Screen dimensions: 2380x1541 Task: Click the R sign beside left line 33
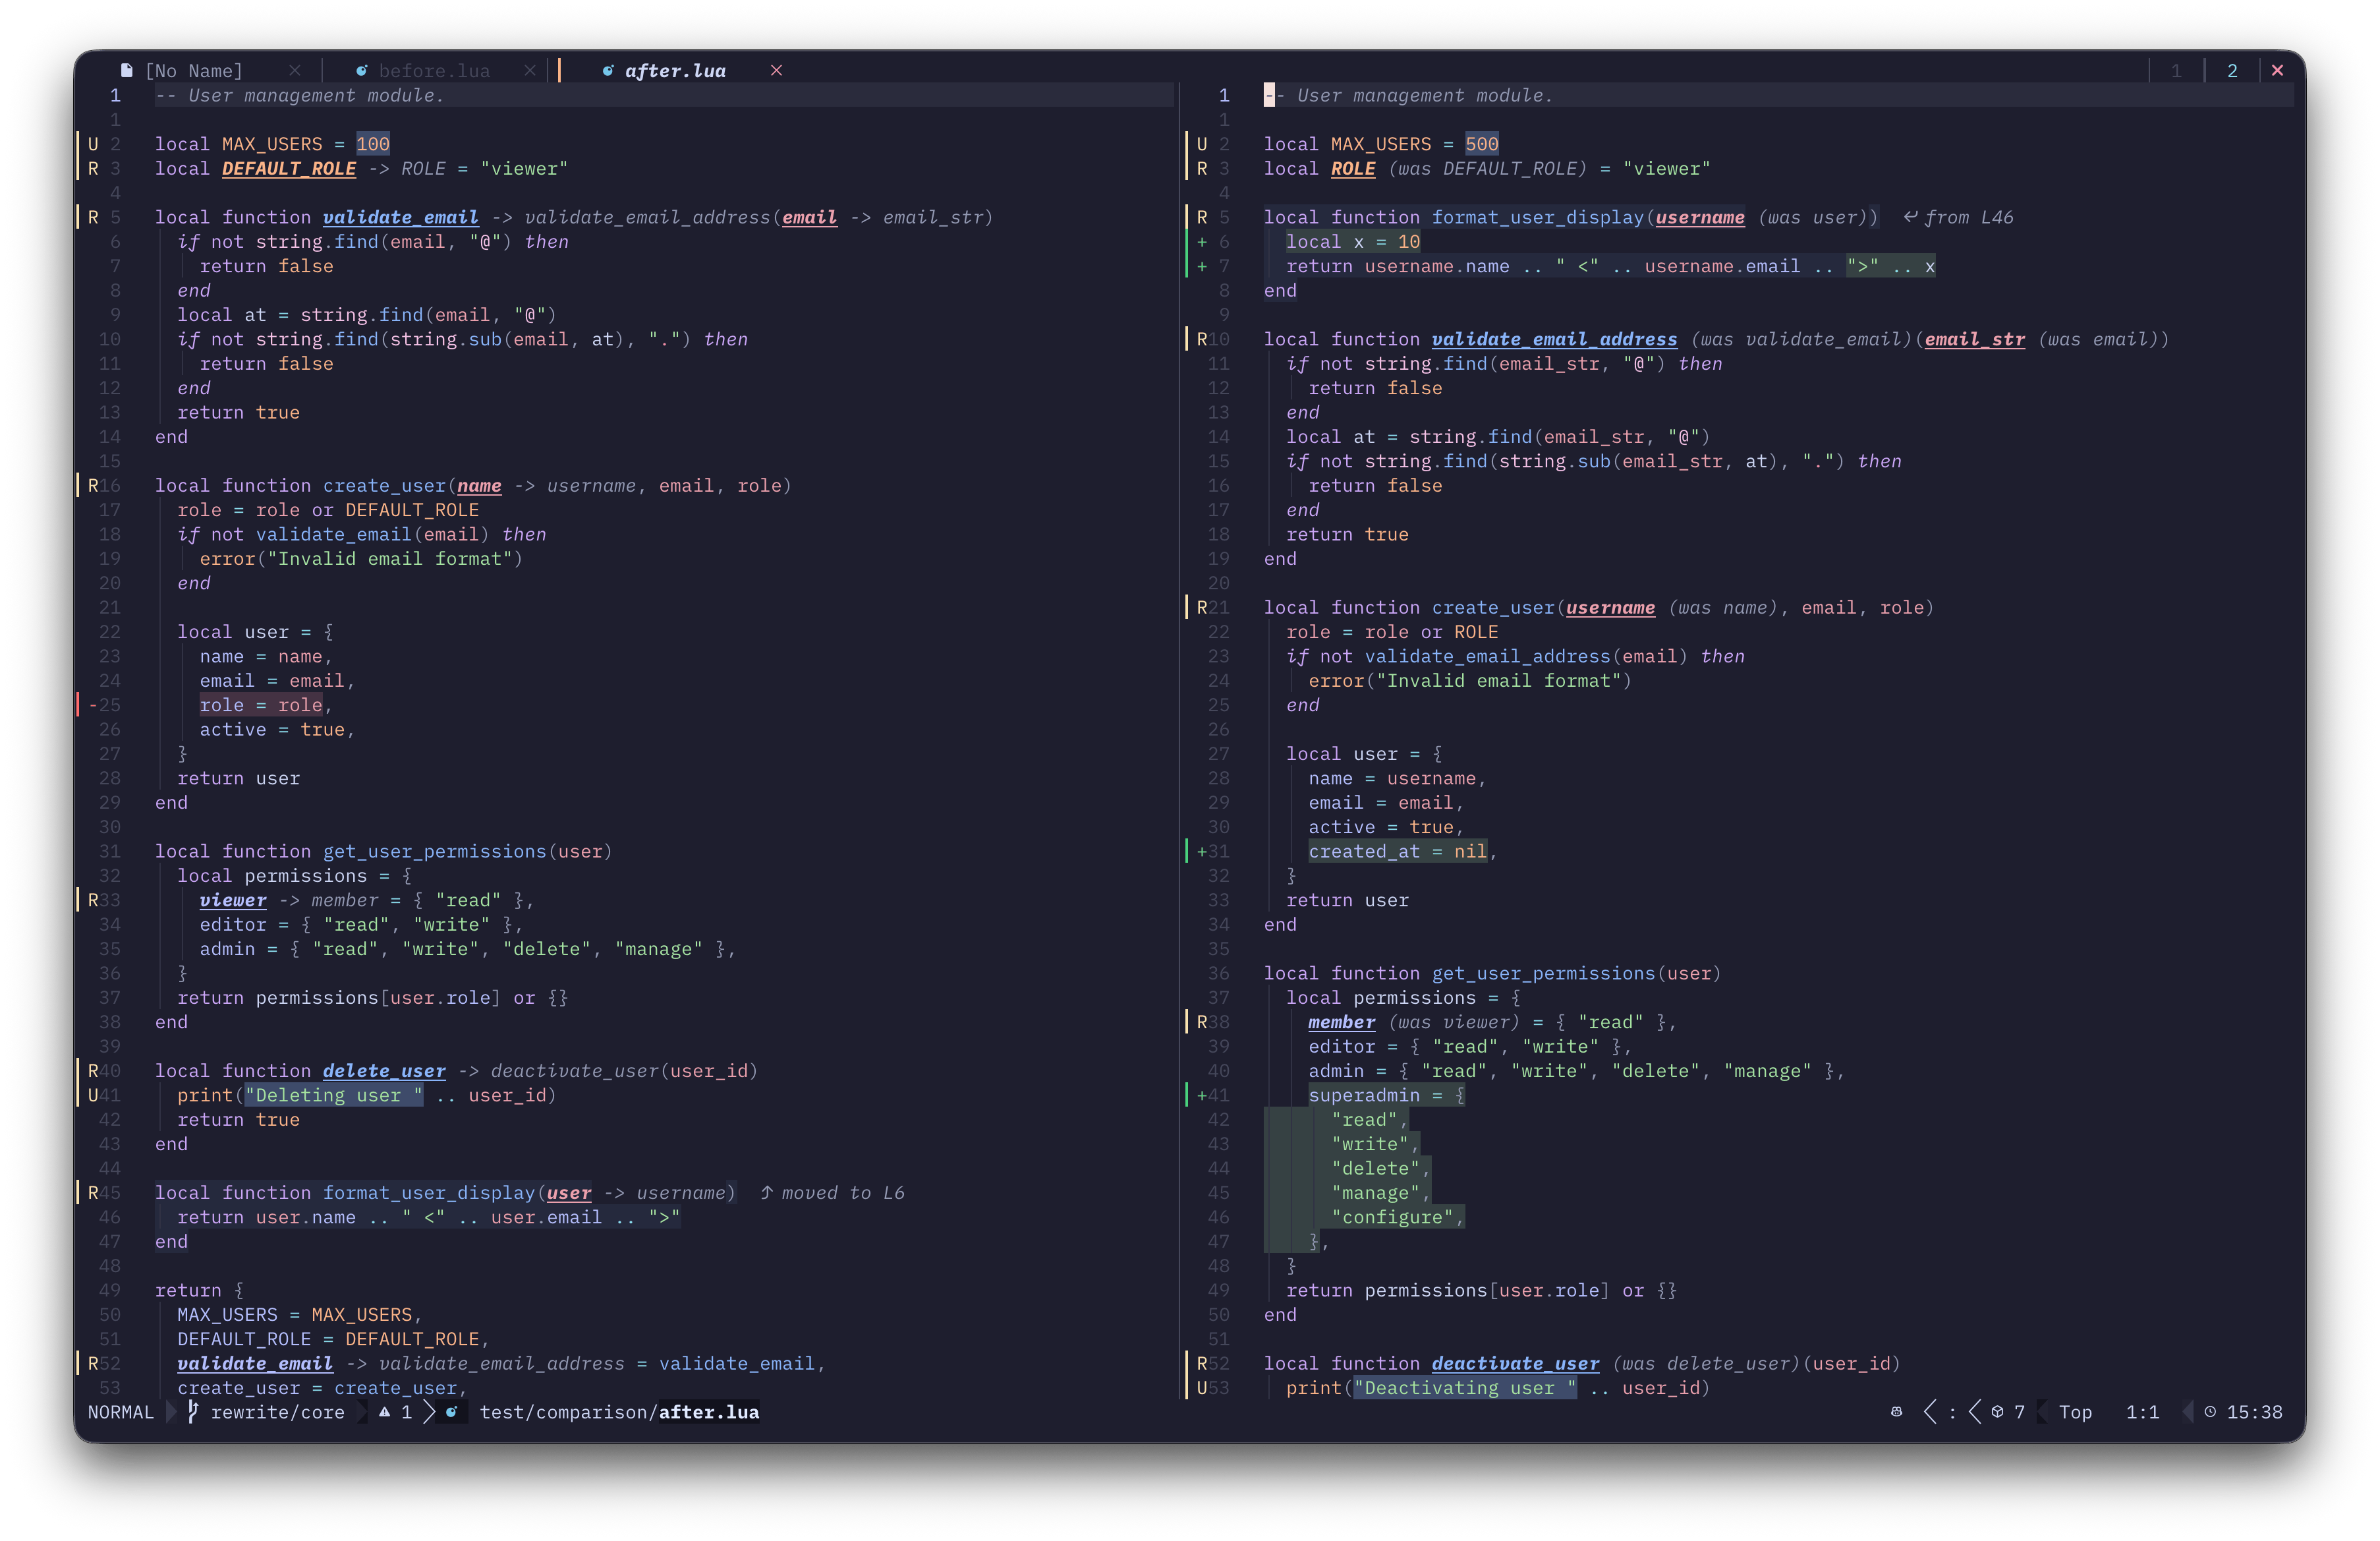click(x=93, y=900)
